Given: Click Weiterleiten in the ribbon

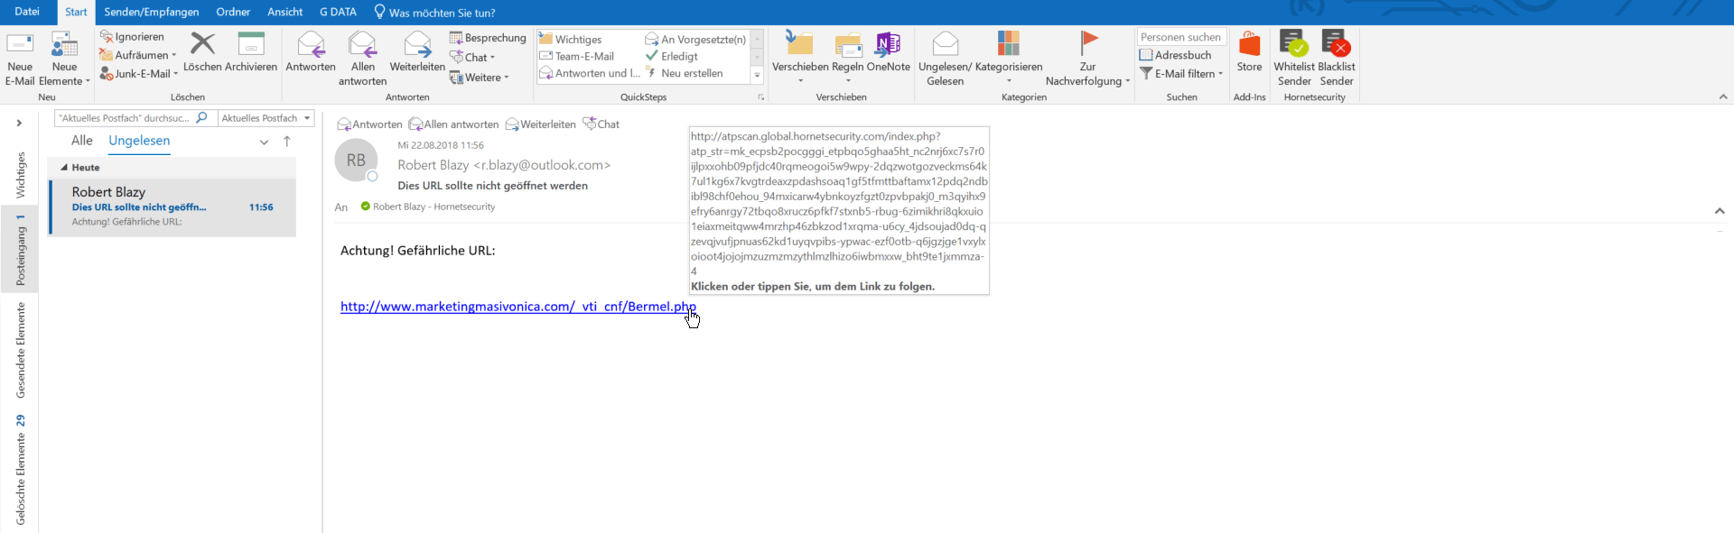Looking at the screenshot, I should click(417, 45).
